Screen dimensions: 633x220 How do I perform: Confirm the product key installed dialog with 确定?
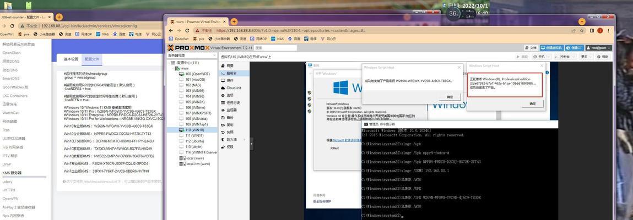pos(450,97)
